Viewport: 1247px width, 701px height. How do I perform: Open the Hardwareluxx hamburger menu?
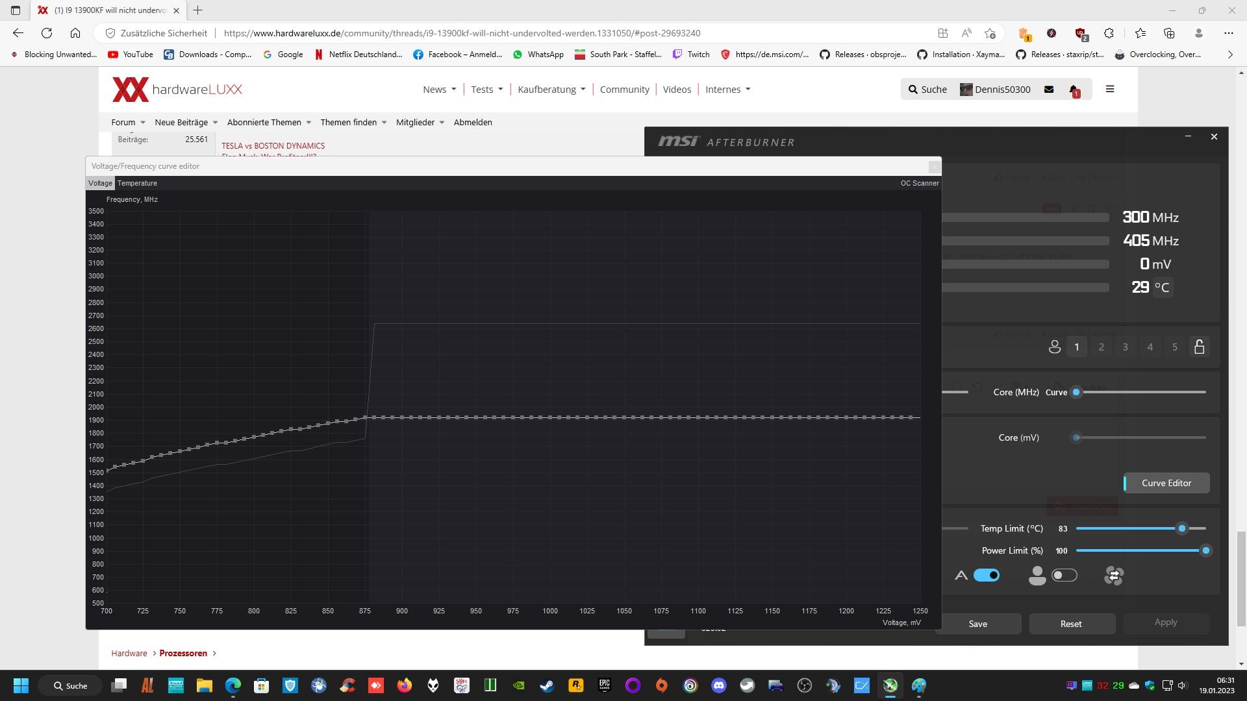1109,89
